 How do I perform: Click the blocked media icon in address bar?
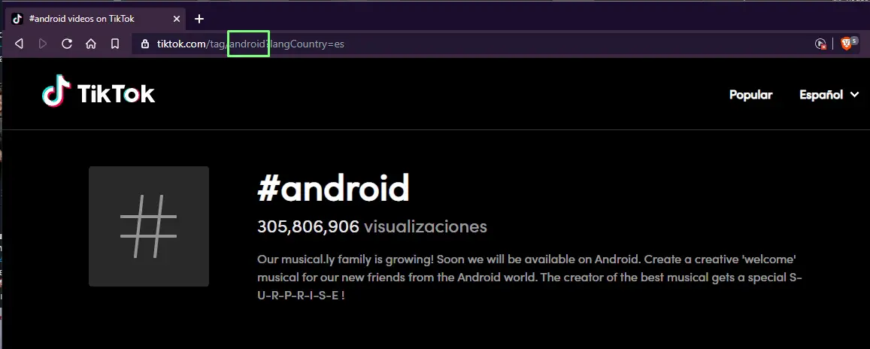(x=820, y=44)
